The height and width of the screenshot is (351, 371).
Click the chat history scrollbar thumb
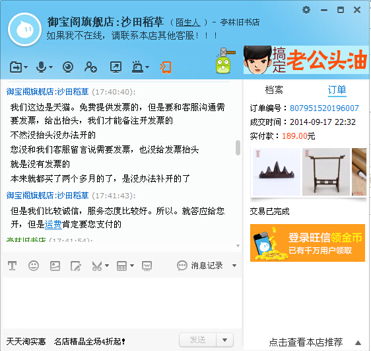click(x=238, y=147)
